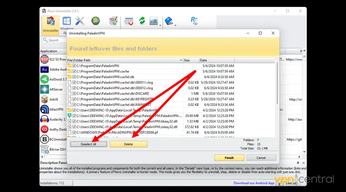Viewport: 346px width, 192px height.
Task: Click the 922 S5 Proxy app icon
Action: [x=44, y=59]
